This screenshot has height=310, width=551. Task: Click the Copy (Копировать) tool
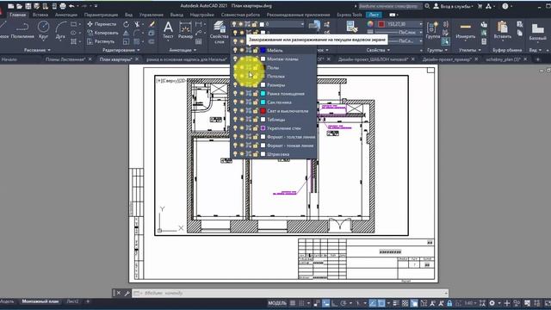pos(102,33)
